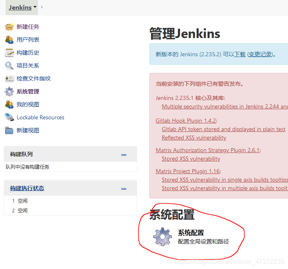Click the 变更记录 changelog link
This screenshot has height=269, width=288.
(260, 54)
